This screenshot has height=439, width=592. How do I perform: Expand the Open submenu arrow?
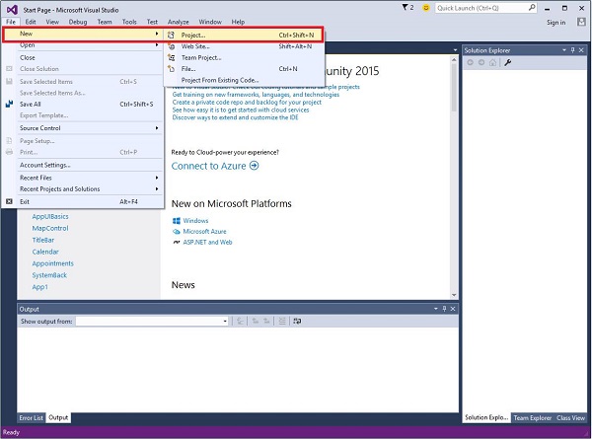[x=157, y=45]
